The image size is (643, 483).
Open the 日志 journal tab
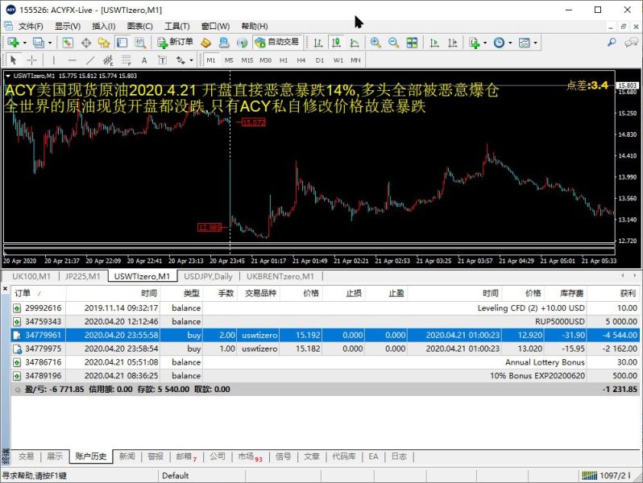(399, 456)
